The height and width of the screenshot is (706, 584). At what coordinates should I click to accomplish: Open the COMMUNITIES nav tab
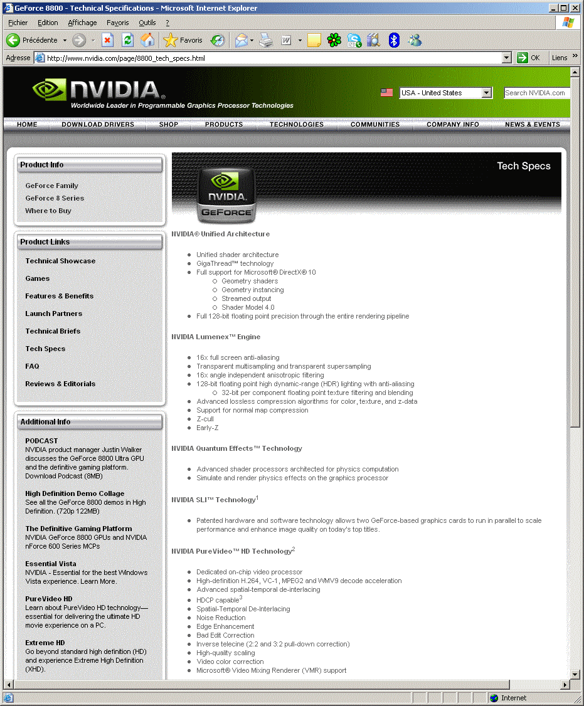[375, 125]
